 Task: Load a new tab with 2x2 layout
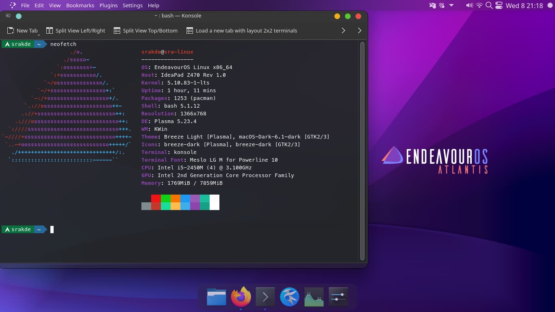point(241,30)
